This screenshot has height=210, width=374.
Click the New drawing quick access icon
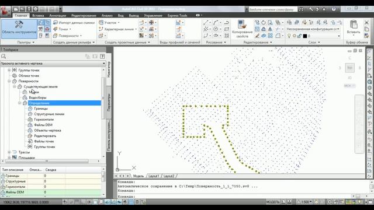[16, 9]
